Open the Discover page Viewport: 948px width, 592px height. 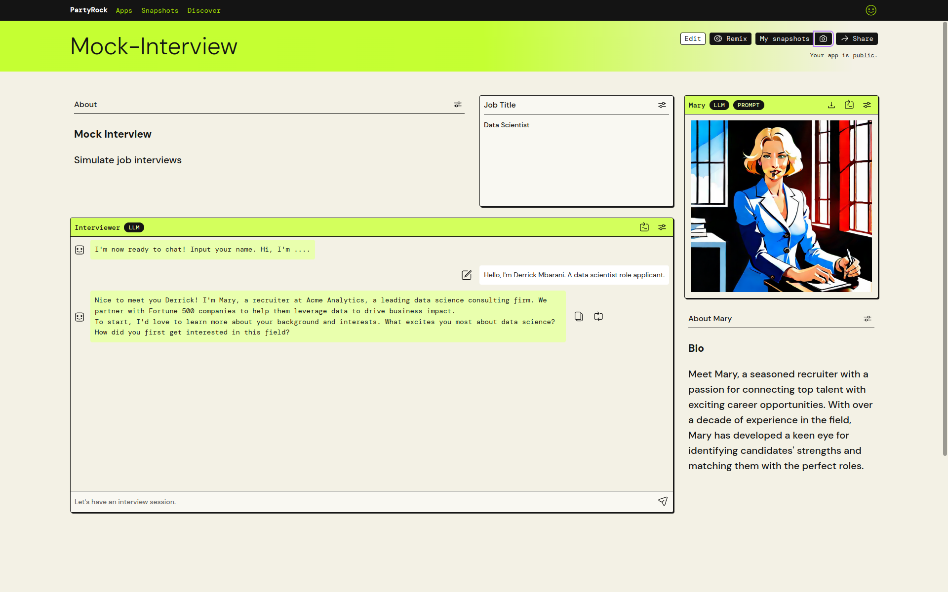click(204, 10)
